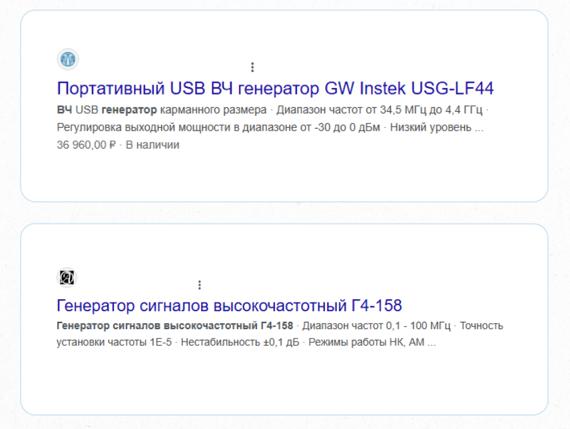Viewport: 570px width, 429px height.
Task: Click the bold ВЧ word in first snippet
Action: [x=65, y=110]
